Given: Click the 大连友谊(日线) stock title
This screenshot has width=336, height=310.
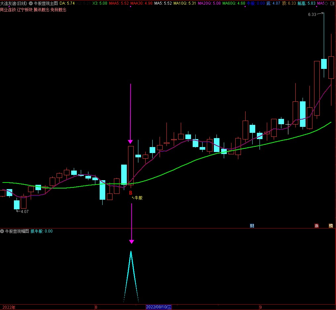Looking at the screenshot, I should point(14,3).
